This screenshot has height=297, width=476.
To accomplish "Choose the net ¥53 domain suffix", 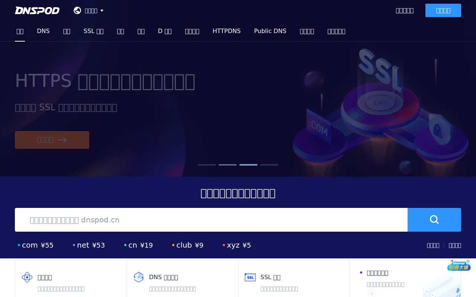I will coord(89,245).
